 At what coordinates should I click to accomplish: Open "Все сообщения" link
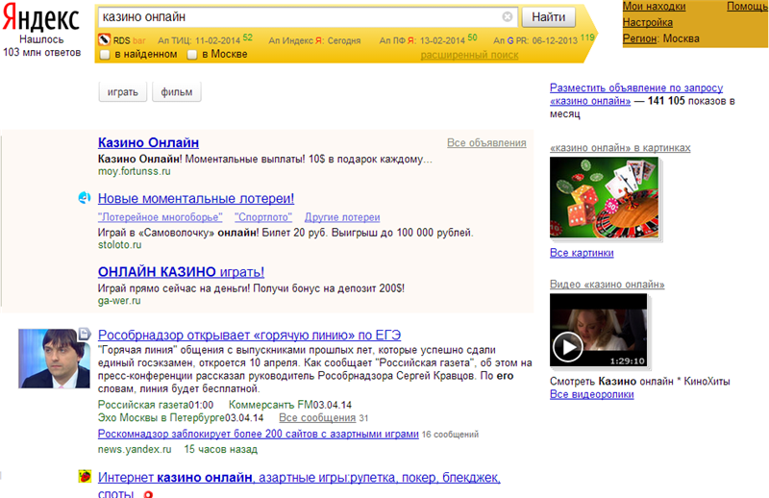coord(317,418)
